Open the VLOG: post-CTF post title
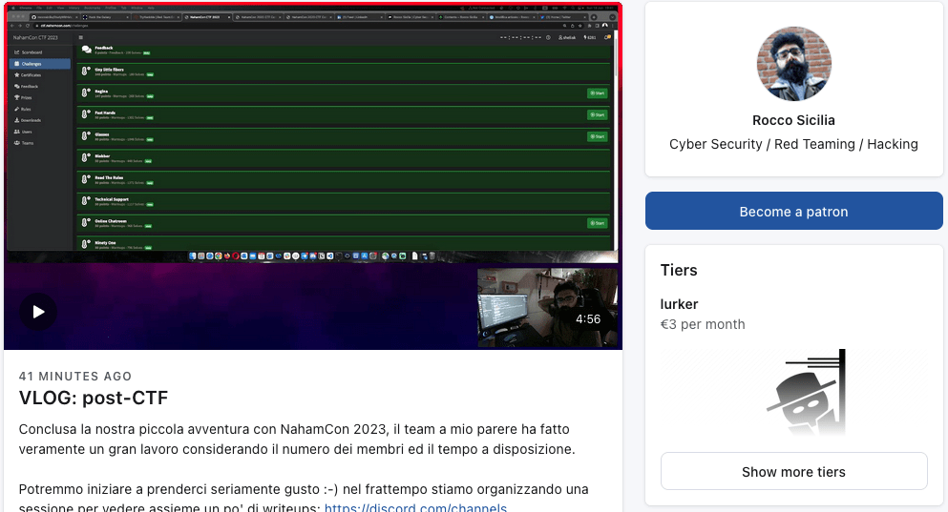The image size is (948, 512). 94,398
